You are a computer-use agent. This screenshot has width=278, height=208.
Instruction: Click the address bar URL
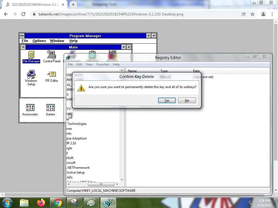point(111,14)
